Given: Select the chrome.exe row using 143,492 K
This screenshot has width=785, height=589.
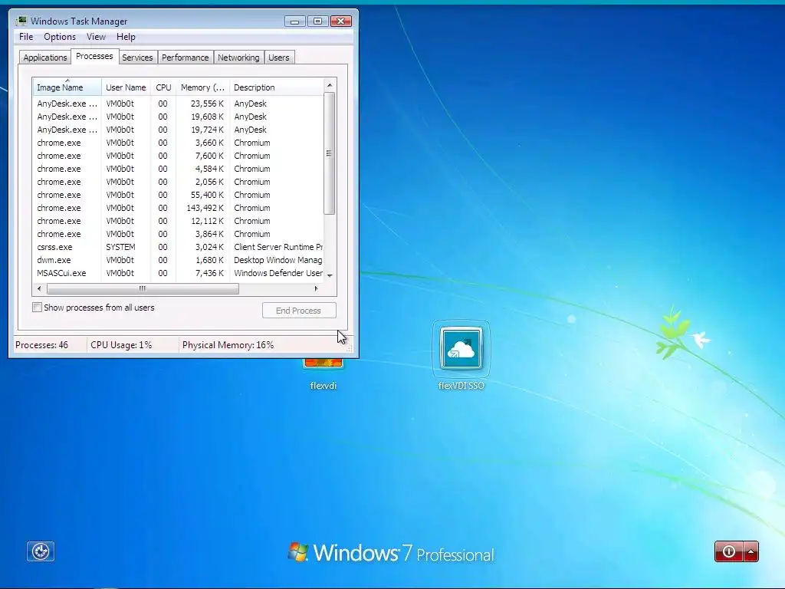Looking at the screenshot, I should tap(178, 208).
